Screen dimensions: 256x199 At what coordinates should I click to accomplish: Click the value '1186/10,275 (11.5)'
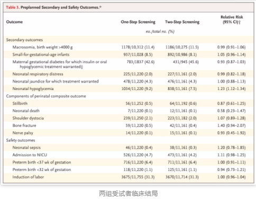pos(182,47)
